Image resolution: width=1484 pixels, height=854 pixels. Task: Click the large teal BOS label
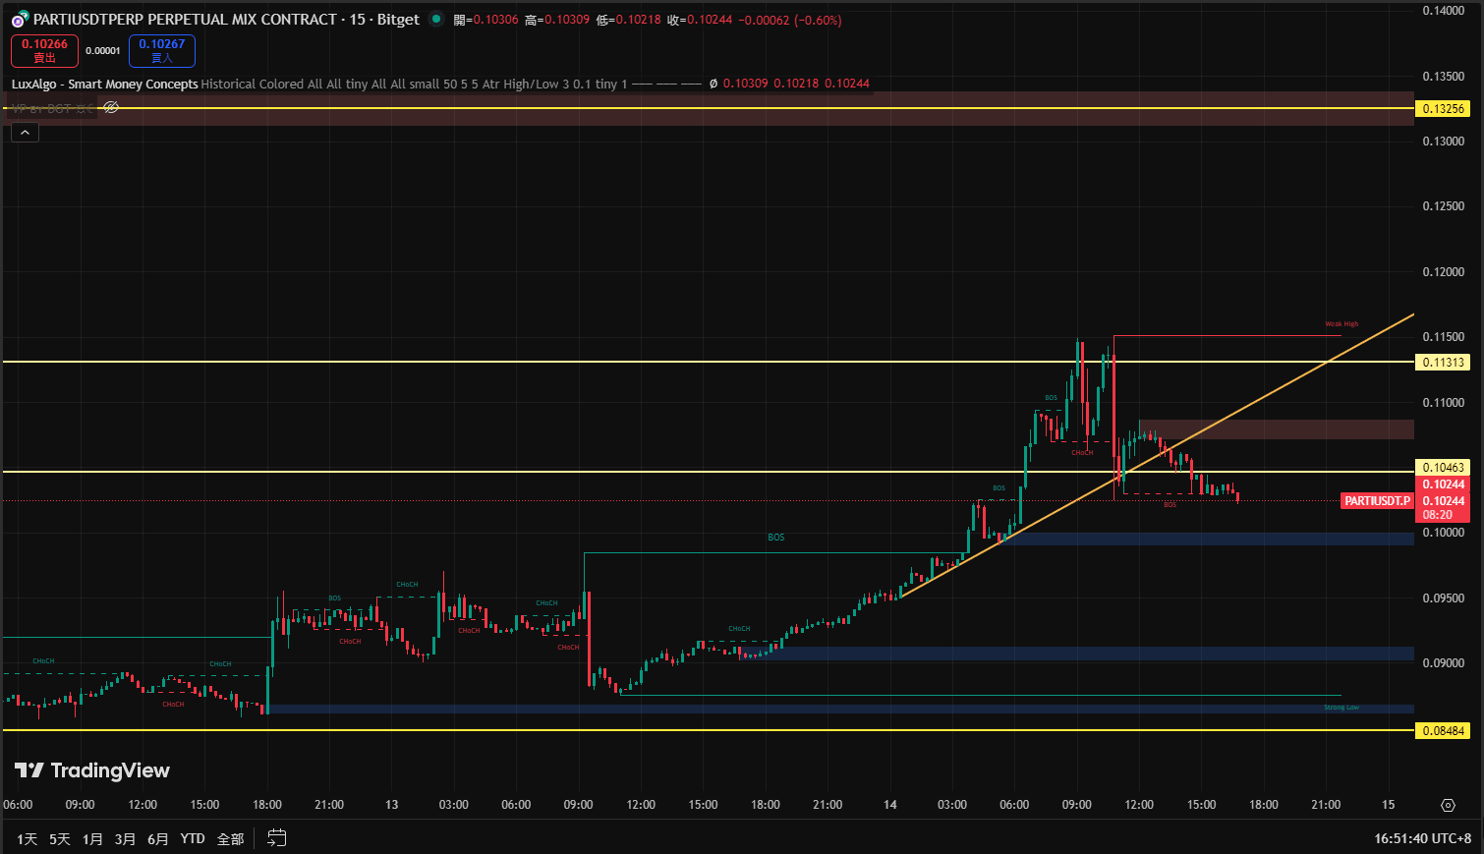[x=776, y=538]
